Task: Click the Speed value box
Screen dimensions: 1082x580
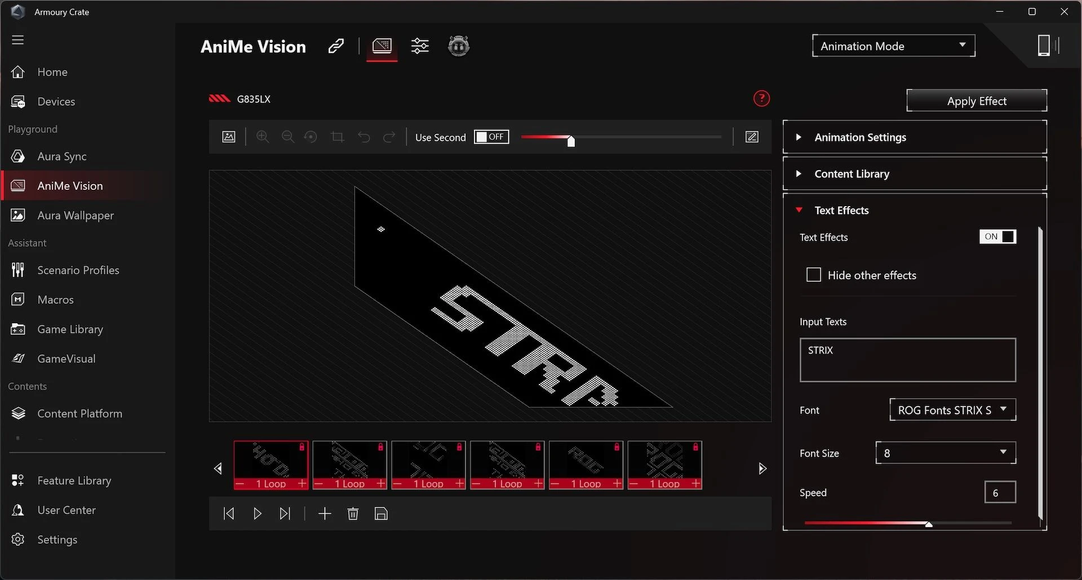Action: click(1000, 492)
